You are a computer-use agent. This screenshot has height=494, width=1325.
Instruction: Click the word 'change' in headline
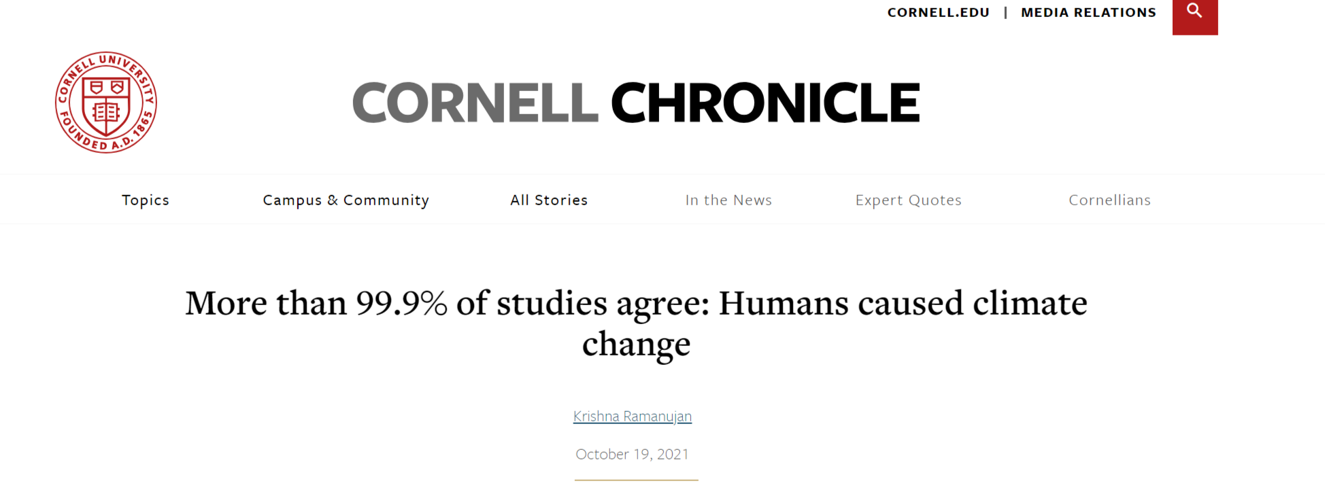[x=636, y=345]
